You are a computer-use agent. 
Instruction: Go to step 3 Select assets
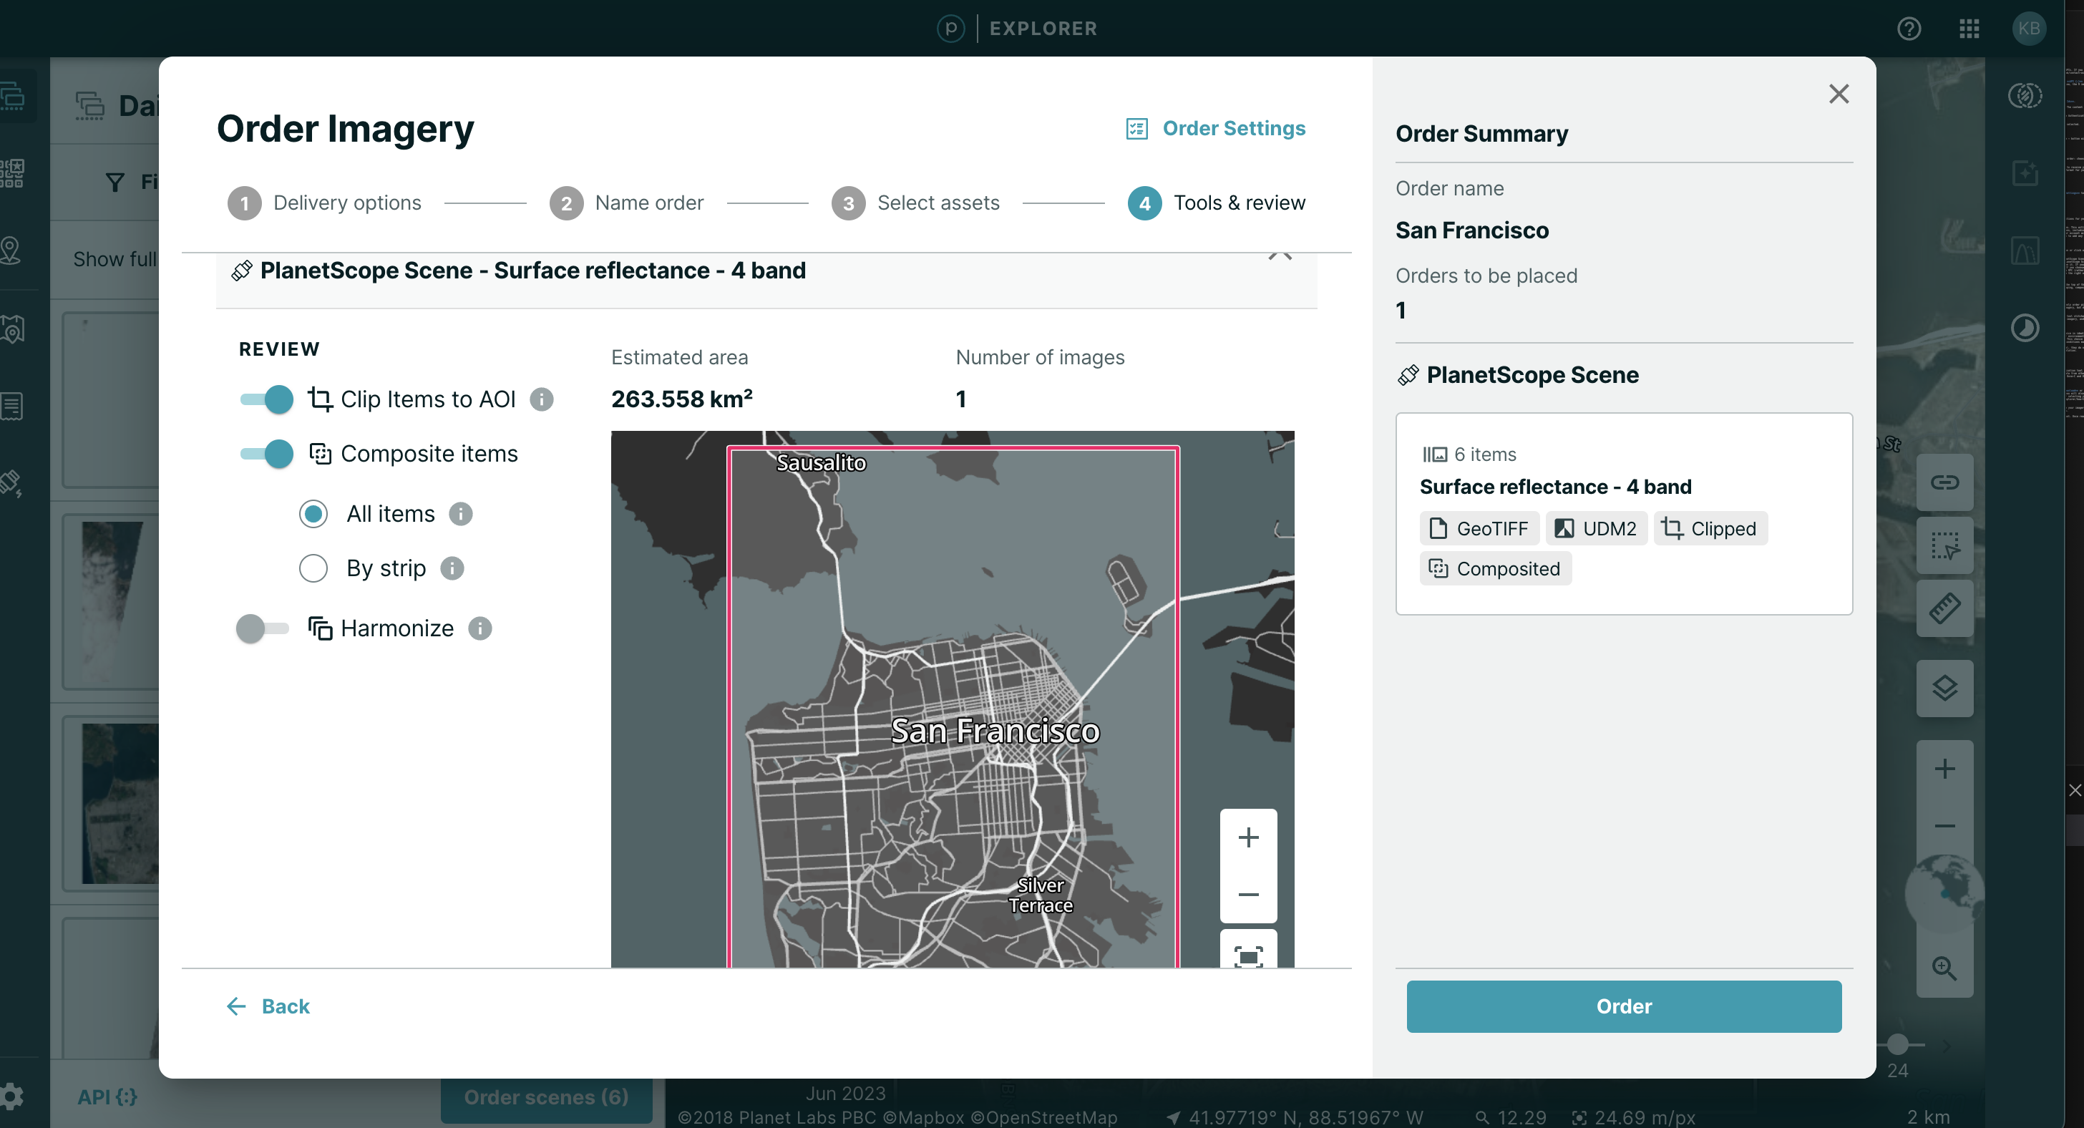[916, 203]
